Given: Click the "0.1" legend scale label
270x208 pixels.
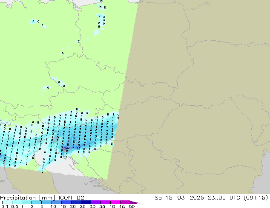Looking at the screenshot, I should (x=5, y=206).
